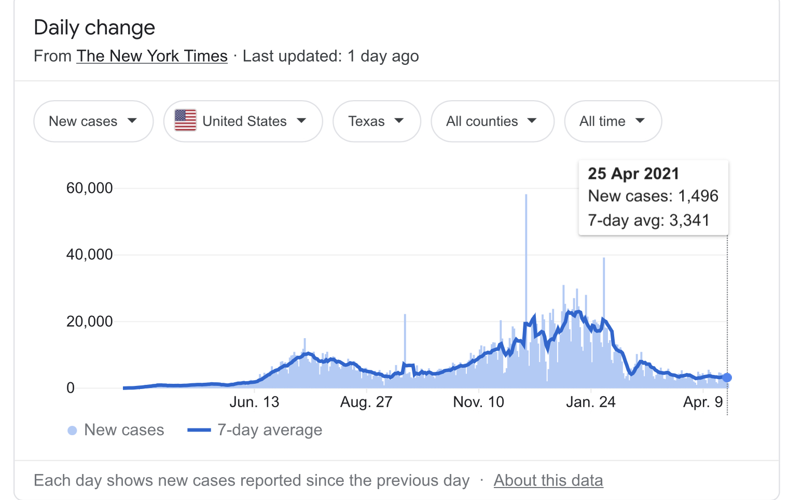Click the 25 Apr 2021 data point

click(727, 378)
